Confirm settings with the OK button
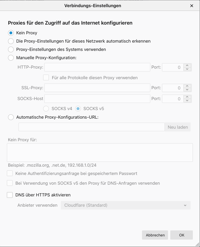The image size is (200, 247). (181, 235)
